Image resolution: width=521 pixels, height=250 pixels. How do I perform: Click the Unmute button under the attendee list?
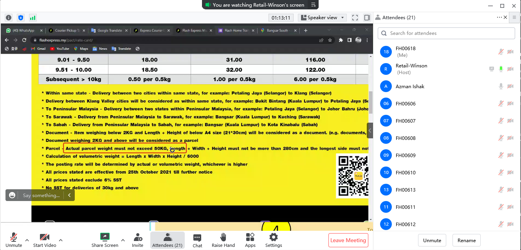(x=432, y=240)
